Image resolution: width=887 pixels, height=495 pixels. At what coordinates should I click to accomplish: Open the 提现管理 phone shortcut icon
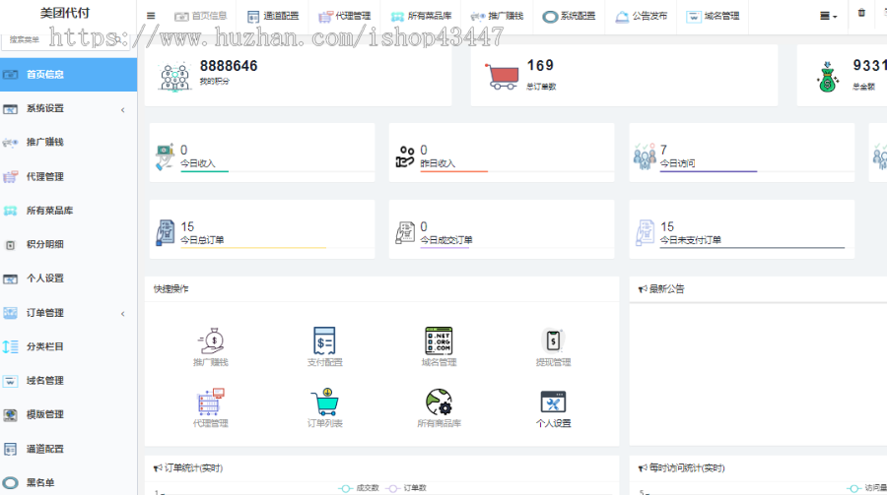(x=553, y=340)
